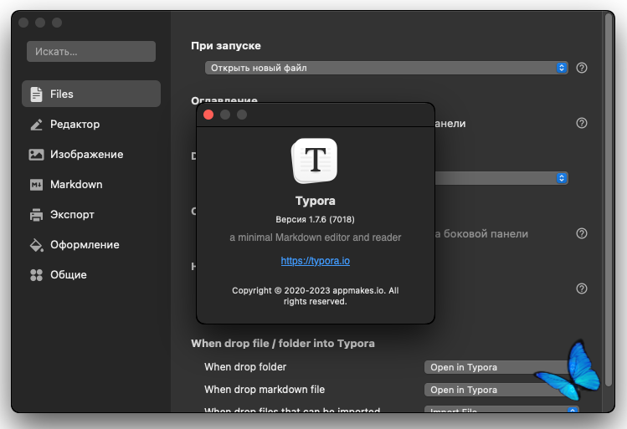
Task: Click the four-dots icon beside Общие
Action: [36, 275]
